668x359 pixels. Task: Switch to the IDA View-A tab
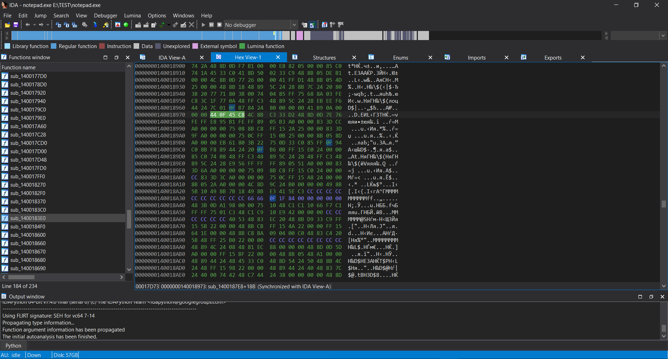[x=172, y=57]
